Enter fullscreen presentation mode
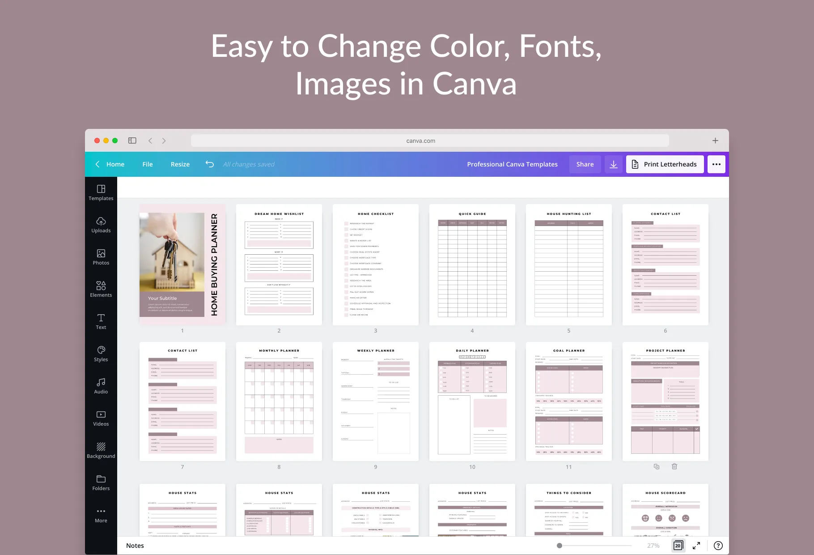The height and width of the screenshot is (555, 814). pos(696,546)
